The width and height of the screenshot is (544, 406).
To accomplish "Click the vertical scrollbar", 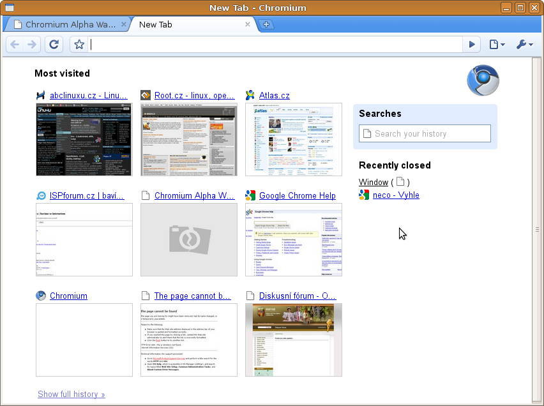I will [537, 229].
